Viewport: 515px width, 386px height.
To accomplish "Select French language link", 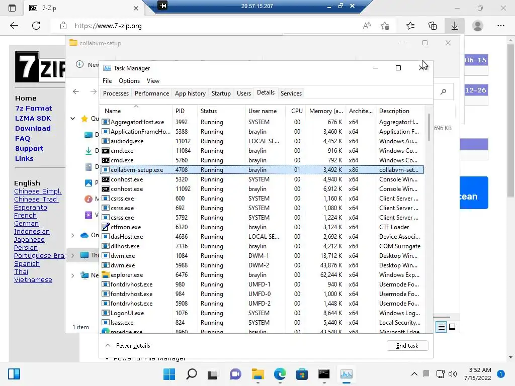I will pos(25,216).
